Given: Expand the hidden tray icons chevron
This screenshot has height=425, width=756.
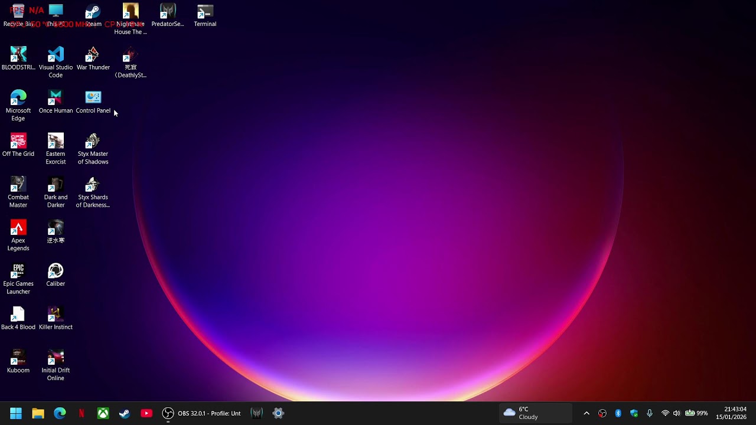Looking at the screenshot, I should [586, 413].
